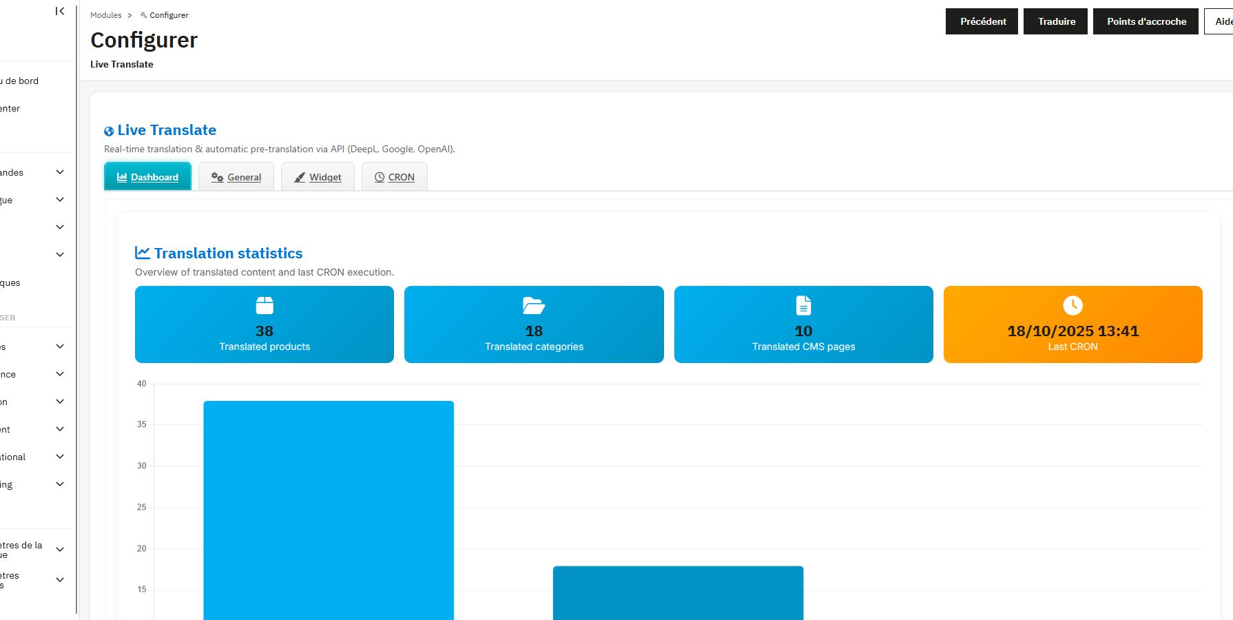Click the "Translated categories" label
Screen dimensions: 1233x620
click(x=534, y=347)
